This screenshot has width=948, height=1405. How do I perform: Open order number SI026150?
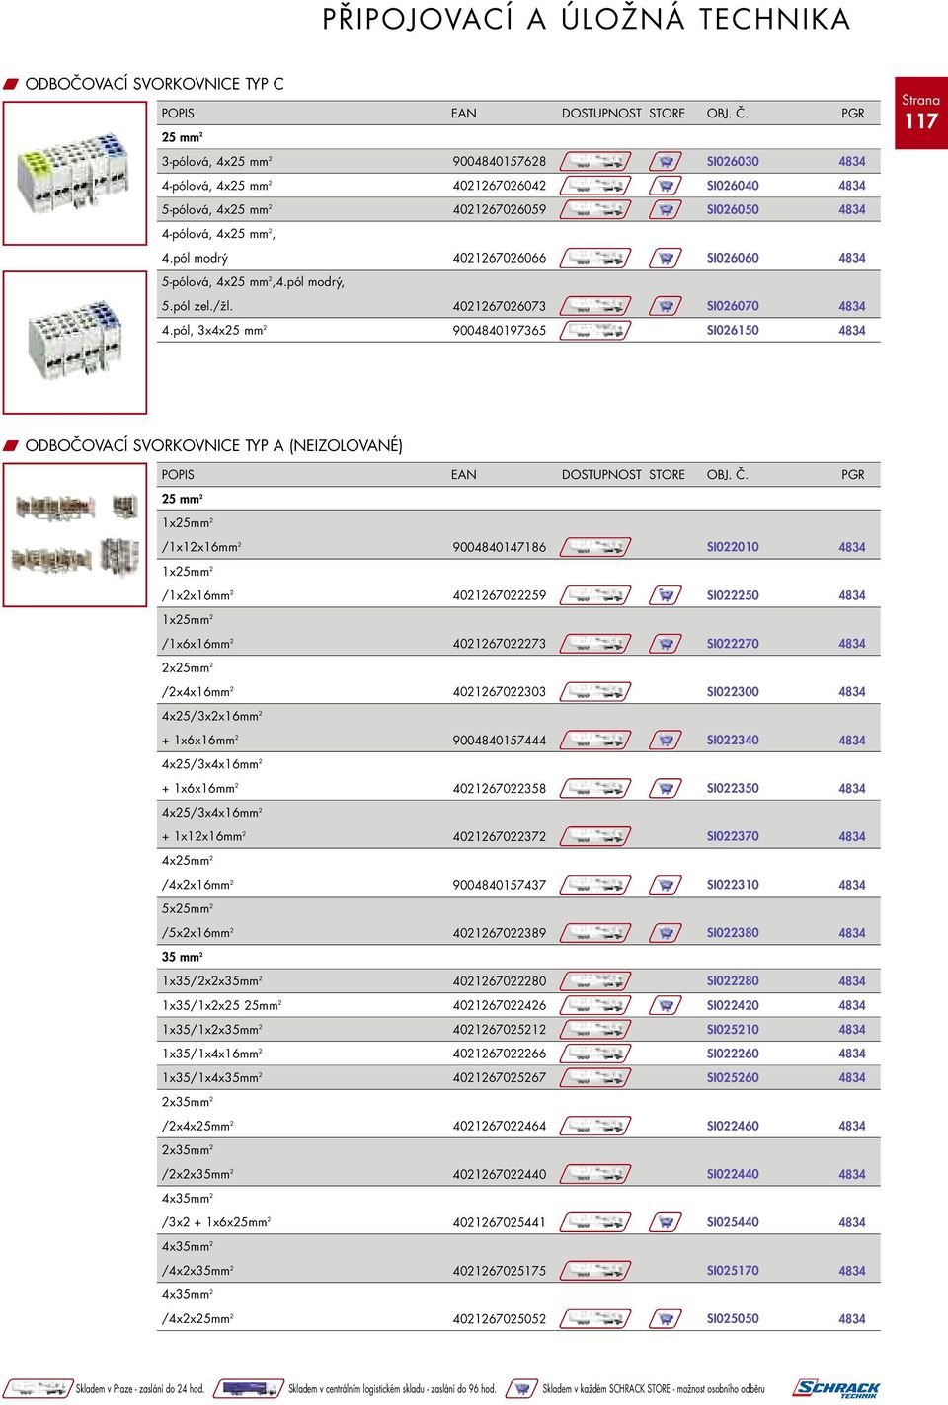coord(733,331)
